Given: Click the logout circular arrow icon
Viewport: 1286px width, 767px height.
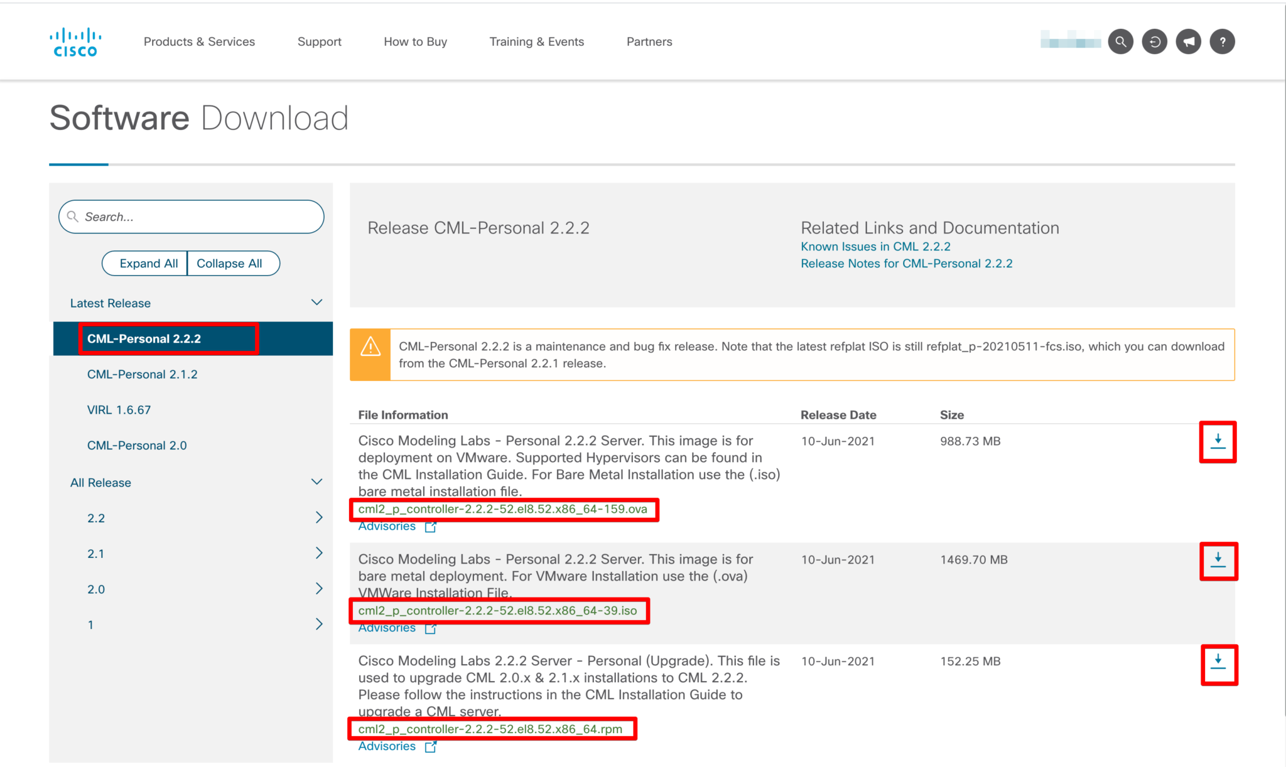Looking at the screenshot, I should click(x=1154, y=42).
